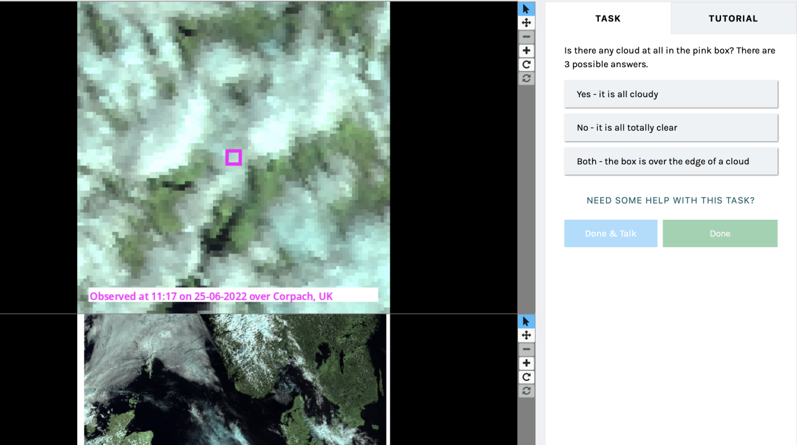Select the pan tool in lower image toolbar
The width and height of the screenshot is (797, 445).
point(526,335)
